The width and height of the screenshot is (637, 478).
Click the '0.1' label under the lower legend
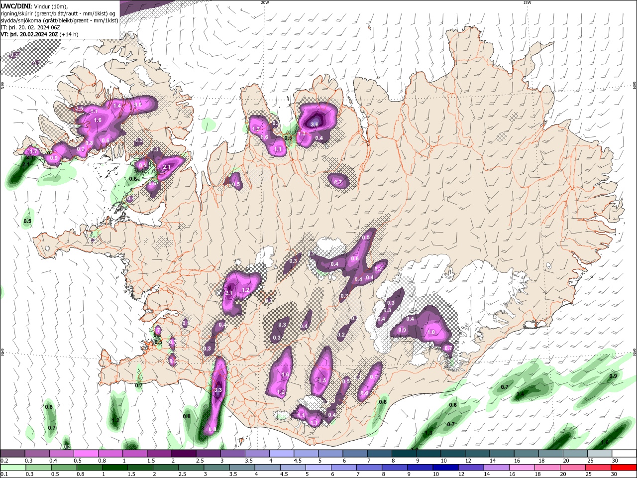click(4, 475)
